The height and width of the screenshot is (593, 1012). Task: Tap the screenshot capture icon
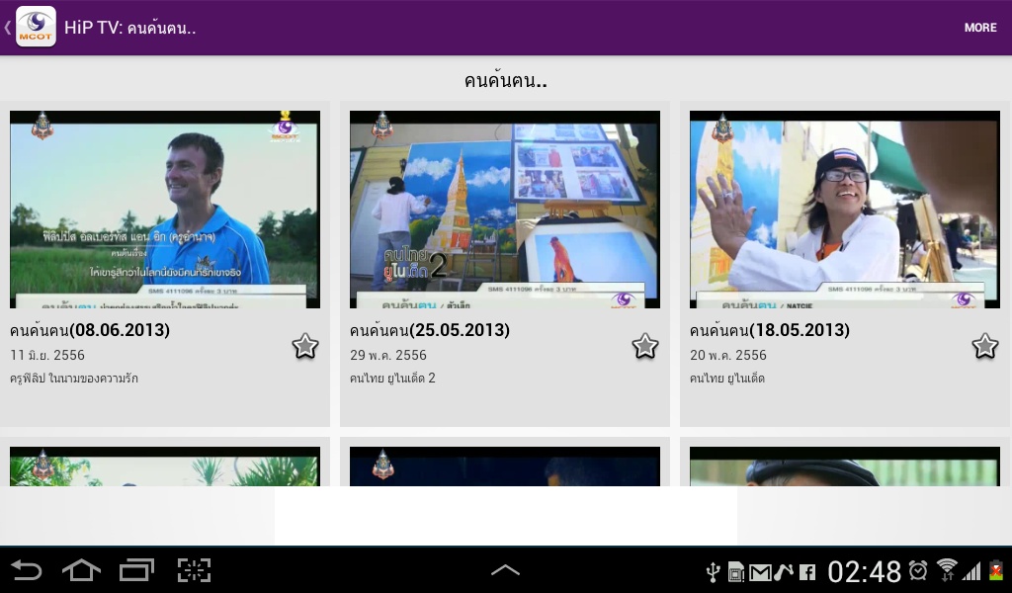coord(195,570)
